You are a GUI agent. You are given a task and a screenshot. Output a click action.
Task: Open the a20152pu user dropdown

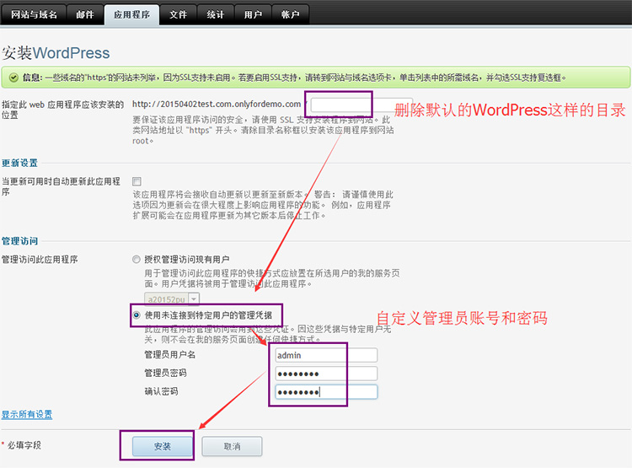tap(172, 299)
